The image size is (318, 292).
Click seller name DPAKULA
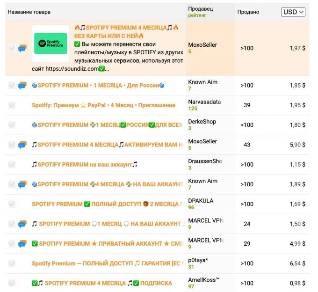point(201,201)
